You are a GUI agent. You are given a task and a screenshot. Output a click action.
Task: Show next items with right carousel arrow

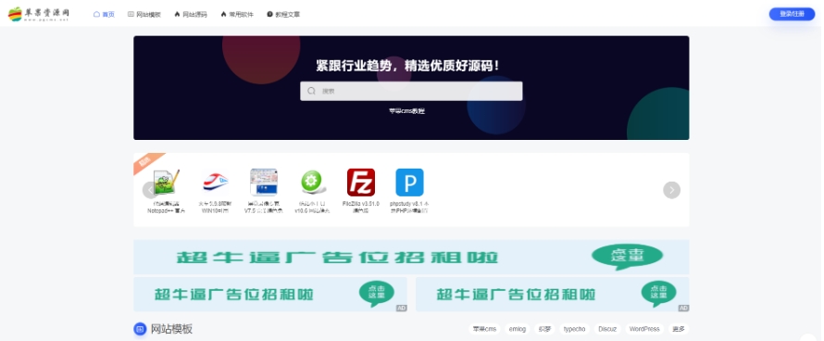tap(671, 190)
